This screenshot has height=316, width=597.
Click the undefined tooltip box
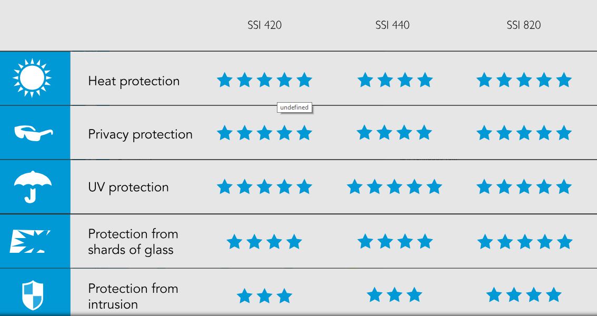coord(294,107)
